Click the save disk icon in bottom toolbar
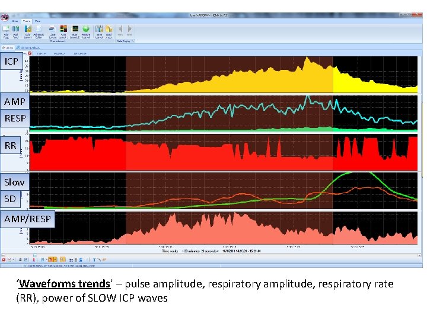 26,260
